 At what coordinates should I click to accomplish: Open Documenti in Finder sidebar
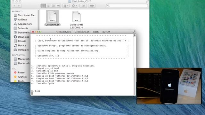pos(22,33)
